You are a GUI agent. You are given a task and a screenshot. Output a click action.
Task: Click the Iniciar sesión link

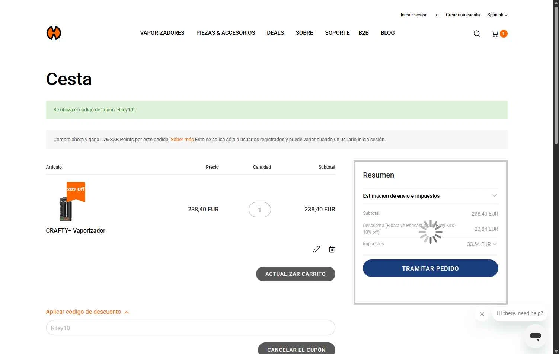(x=414, y=15)
